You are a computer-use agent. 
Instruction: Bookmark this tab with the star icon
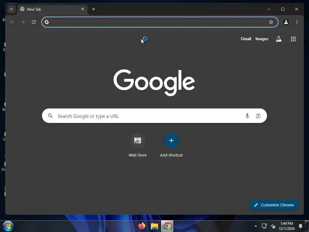point(271,22)
